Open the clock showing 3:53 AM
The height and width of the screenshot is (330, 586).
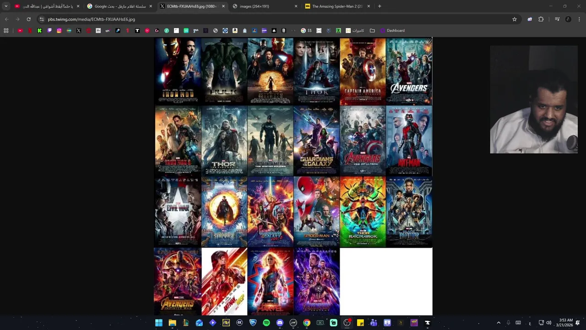tap(566, 323)
